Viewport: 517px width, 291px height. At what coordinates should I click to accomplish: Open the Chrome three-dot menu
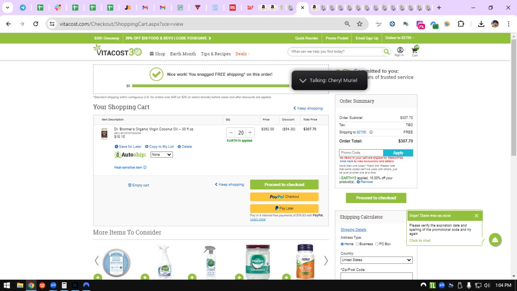pyautogui.click(x=508, y=24)
